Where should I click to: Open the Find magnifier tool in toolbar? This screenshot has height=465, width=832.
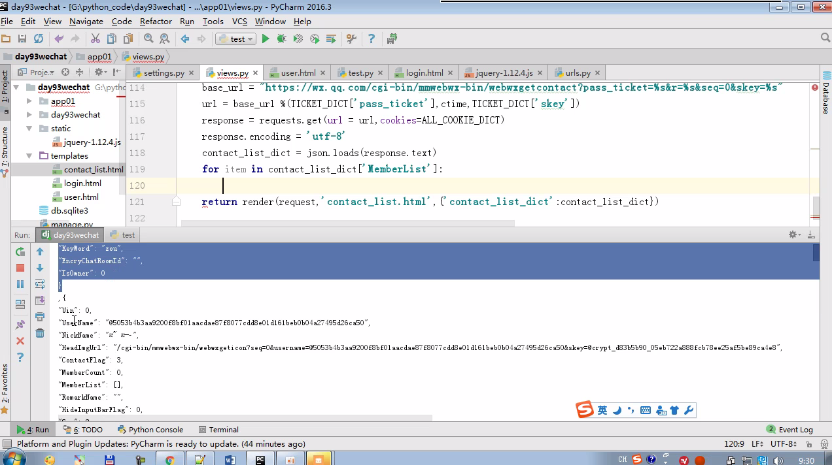(x=148, y=39)
